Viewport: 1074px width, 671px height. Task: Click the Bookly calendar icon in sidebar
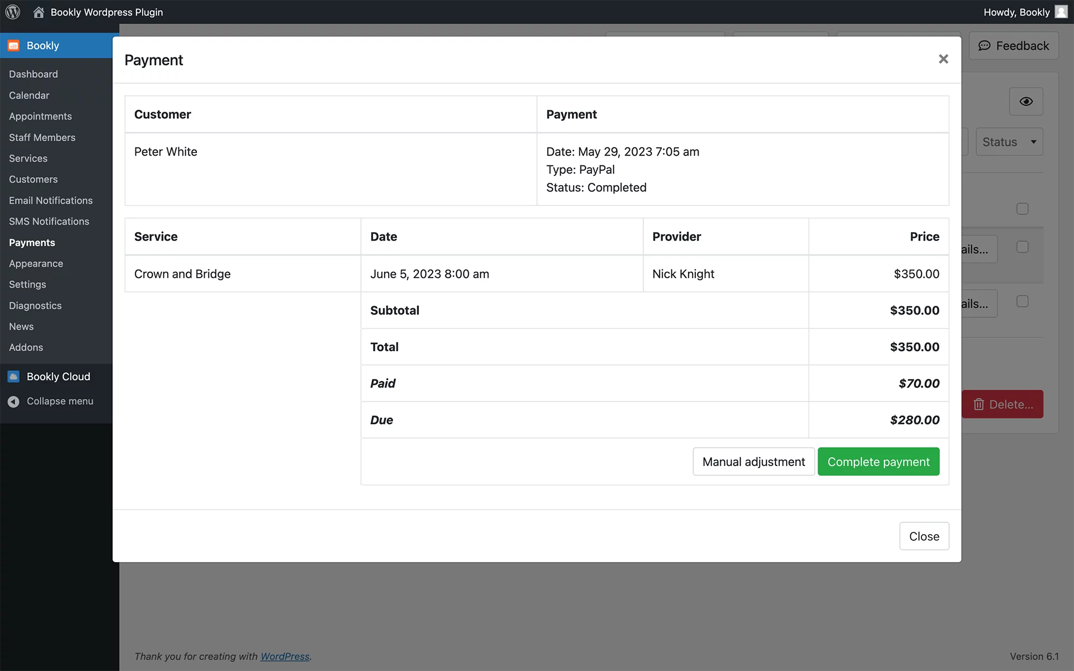coord(14,46)
